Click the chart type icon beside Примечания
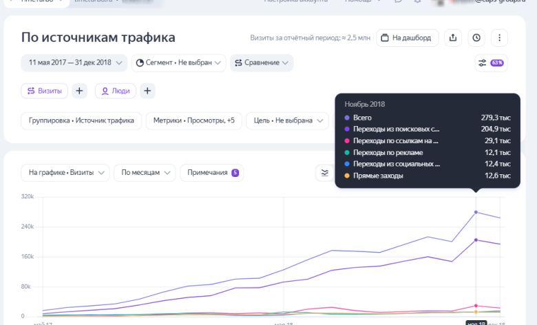 coord(325,173)
